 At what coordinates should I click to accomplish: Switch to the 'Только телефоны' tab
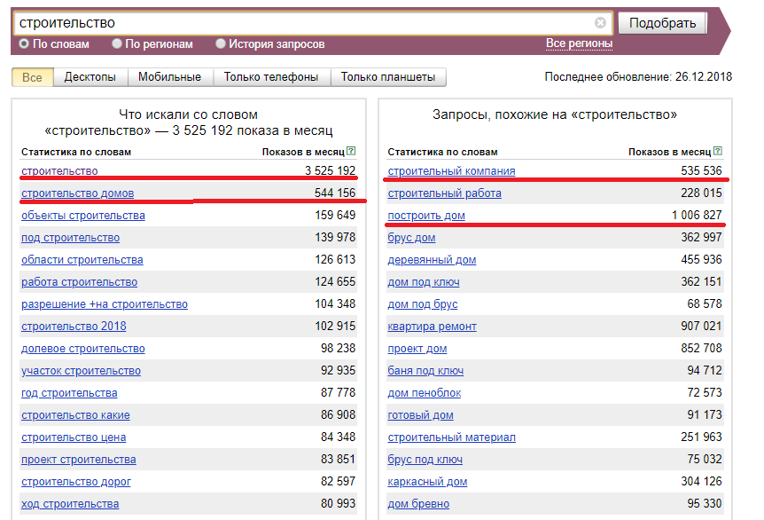tap(271, 77)
